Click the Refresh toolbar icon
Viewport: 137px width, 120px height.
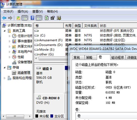pyautogui.click(x=47, y=18)
